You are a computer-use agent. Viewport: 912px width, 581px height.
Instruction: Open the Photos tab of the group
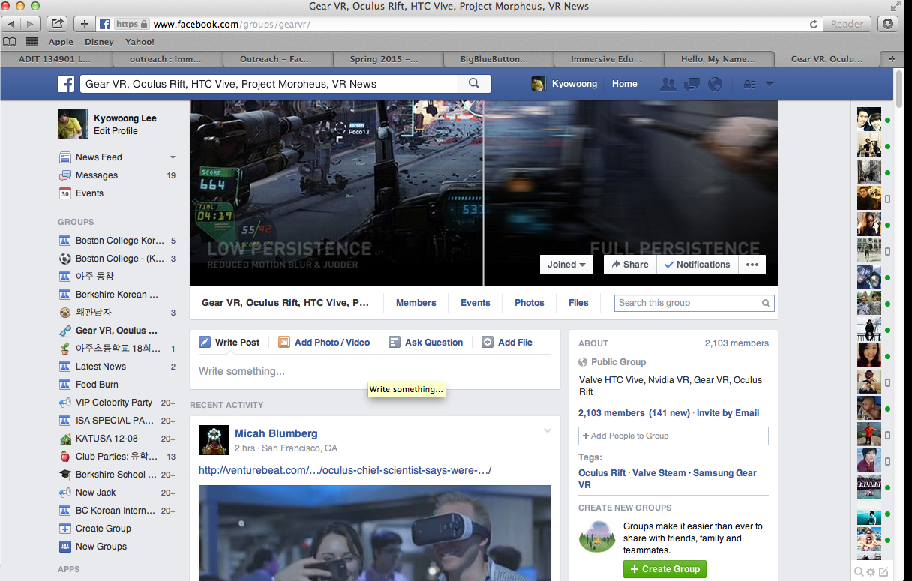pyautogui.click(x=529, y=303)
